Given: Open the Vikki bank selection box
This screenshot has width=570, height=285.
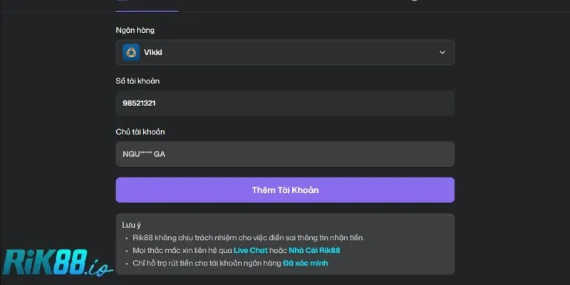Looking at the screenshot, I should (285, 52).
